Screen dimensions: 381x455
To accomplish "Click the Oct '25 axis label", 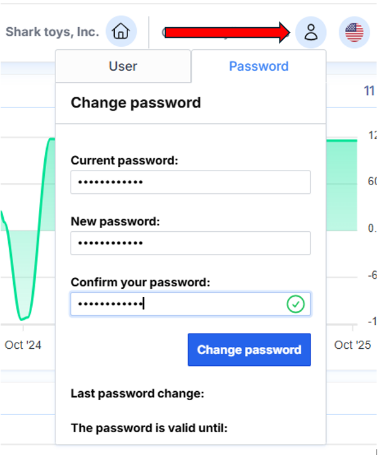I will pos(353,345).
